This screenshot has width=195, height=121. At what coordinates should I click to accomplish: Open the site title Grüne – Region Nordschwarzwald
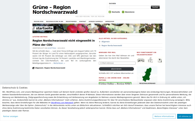pyautogui.click(x=55, y=10)
